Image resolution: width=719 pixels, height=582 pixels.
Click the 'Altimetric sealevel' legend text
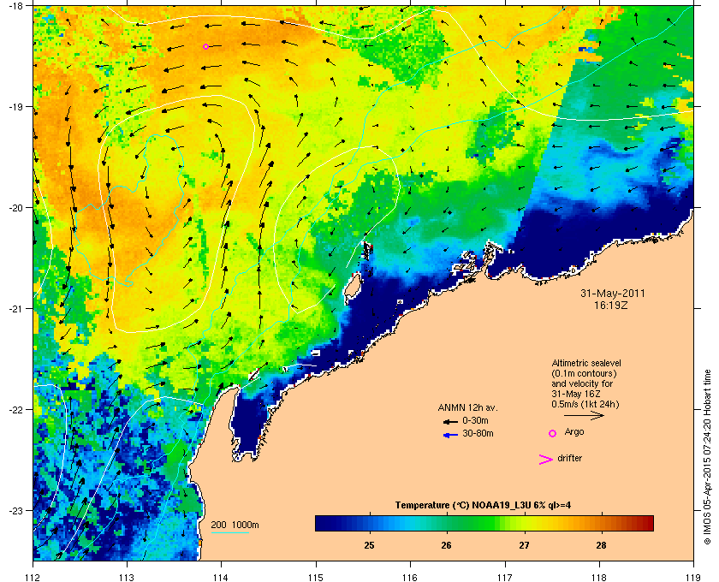pyautogui.click(x=586, y=363)
